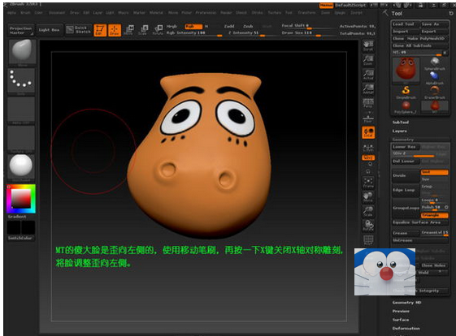Screen dimensions: 456x336
Task: Activate the Edit mode button
Action: coord(100,29)
